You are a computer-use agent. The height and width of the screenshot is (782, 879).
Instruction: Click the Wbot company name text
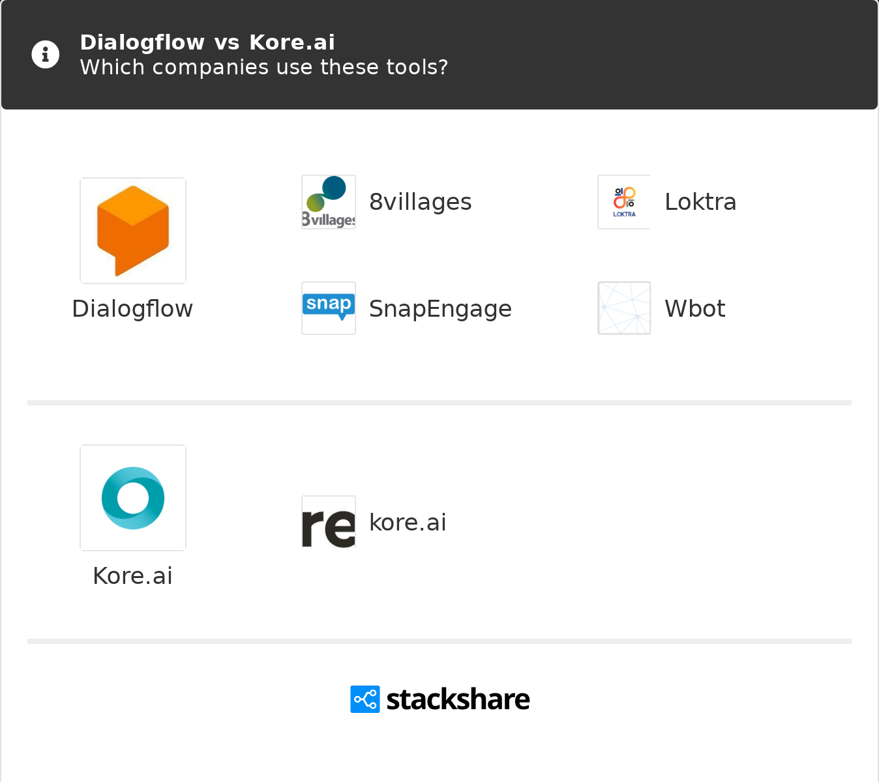point(694,308)
